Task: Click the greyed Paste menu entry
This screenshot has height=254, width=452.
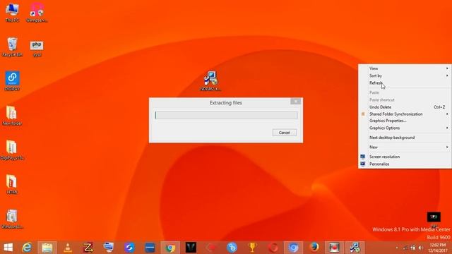Action: pyautogui.click(x=405, y=92)
